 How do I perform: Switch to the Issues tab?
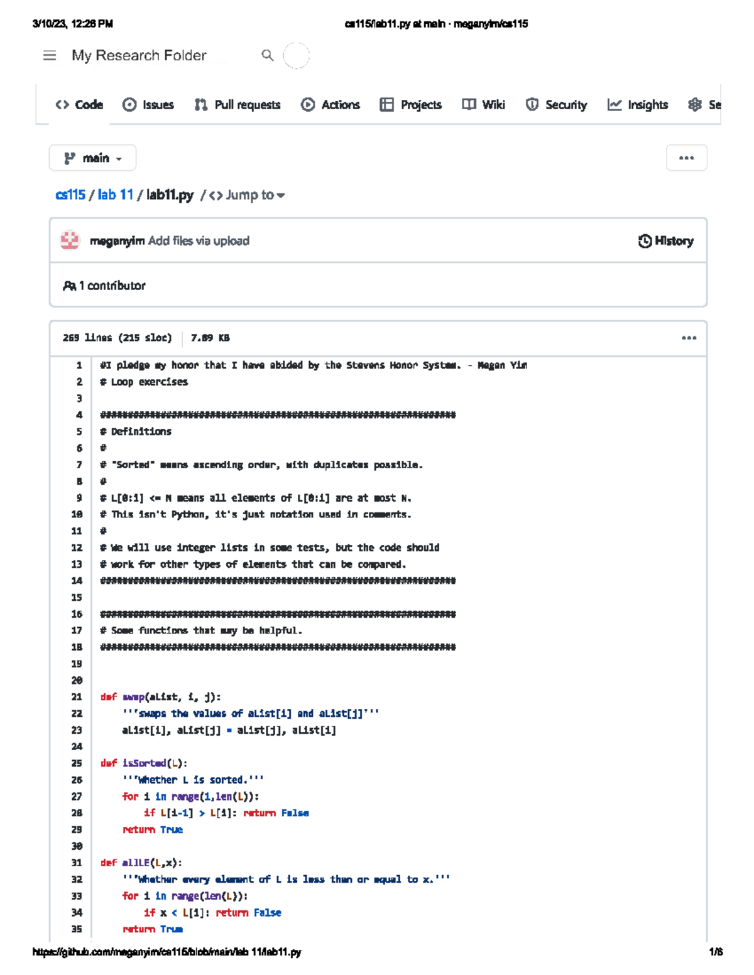148,105
